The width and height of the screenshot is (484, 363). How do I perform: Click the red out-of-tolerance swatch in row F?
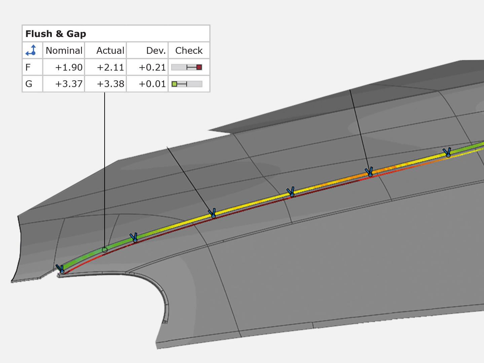click(200, 67)
